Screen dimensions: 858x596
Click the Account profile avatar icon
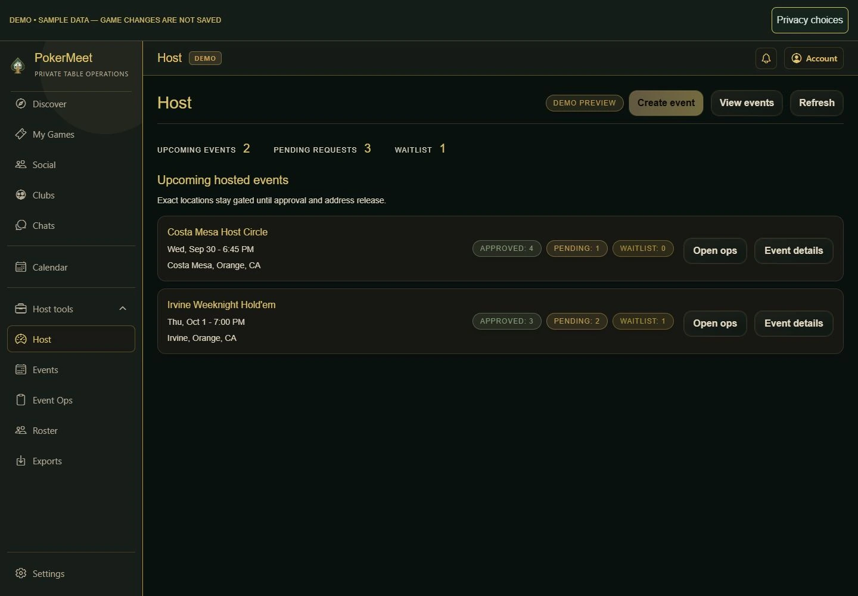797,58
